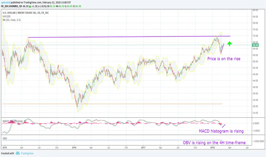Open the apinedaf author profile link
The height and width of the screenshot is (157, 266).
(x=6, y=3)
